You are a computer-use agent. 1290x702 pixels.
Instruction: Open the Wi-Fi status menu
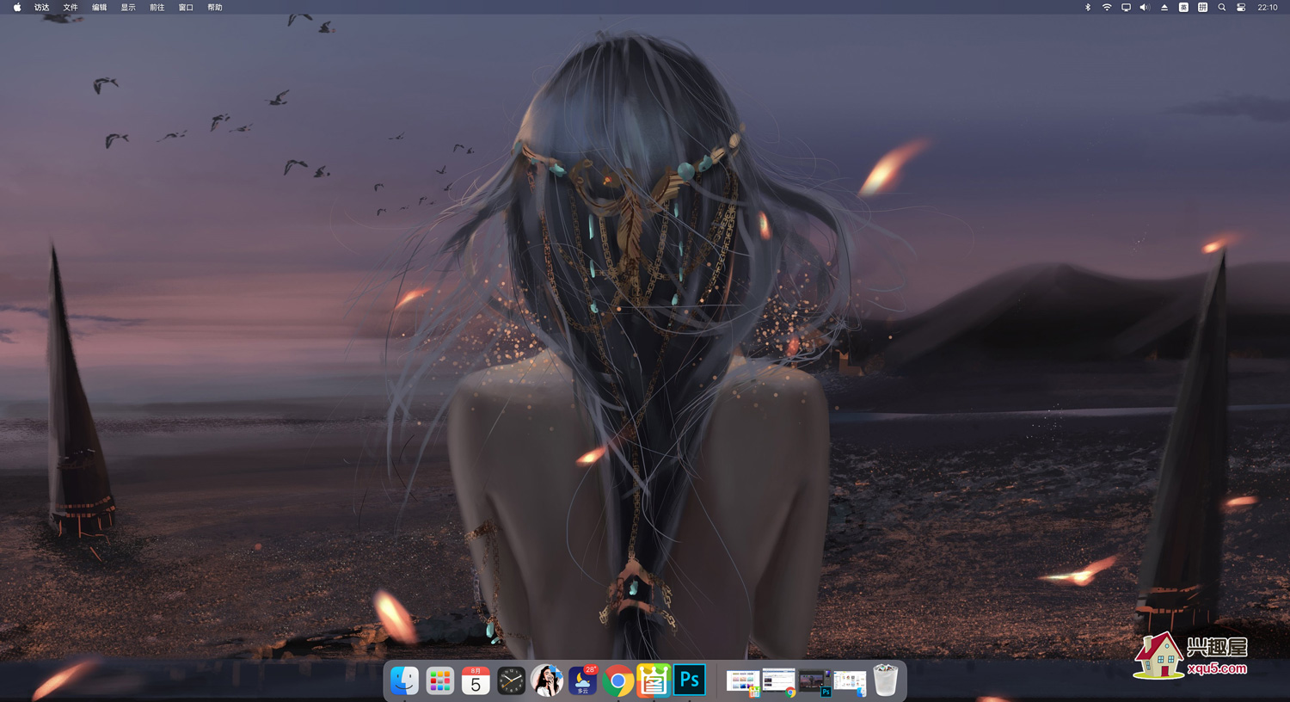click(1107, 7)
